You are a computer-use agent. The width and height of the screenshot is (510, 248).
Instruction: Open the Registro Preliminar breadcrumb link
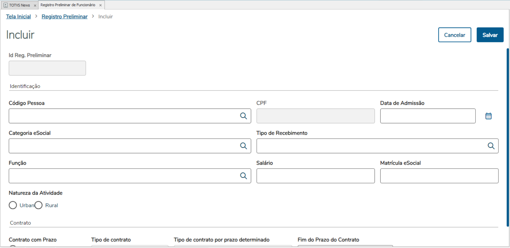pos(64,16)
